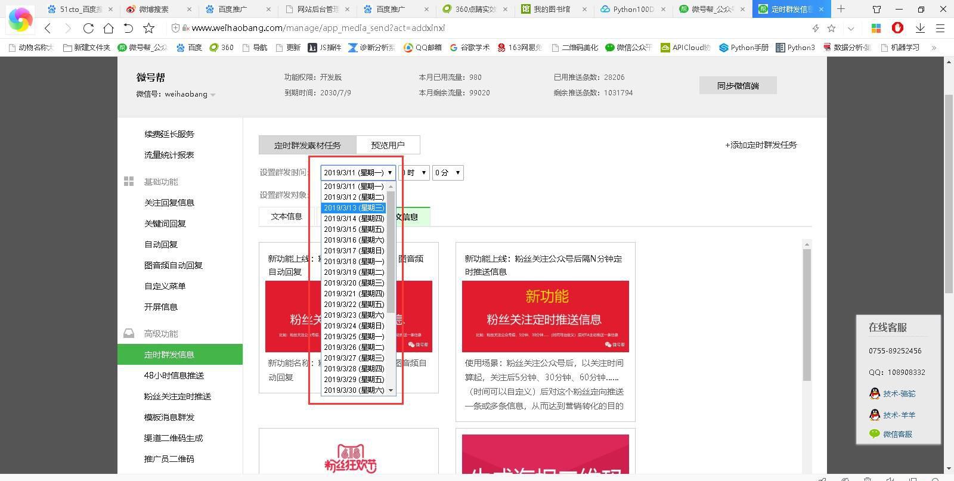The width and height of the screenshot is (954, 481).
Task: Open the colorful grid extension icon
Action: point(876,28)
